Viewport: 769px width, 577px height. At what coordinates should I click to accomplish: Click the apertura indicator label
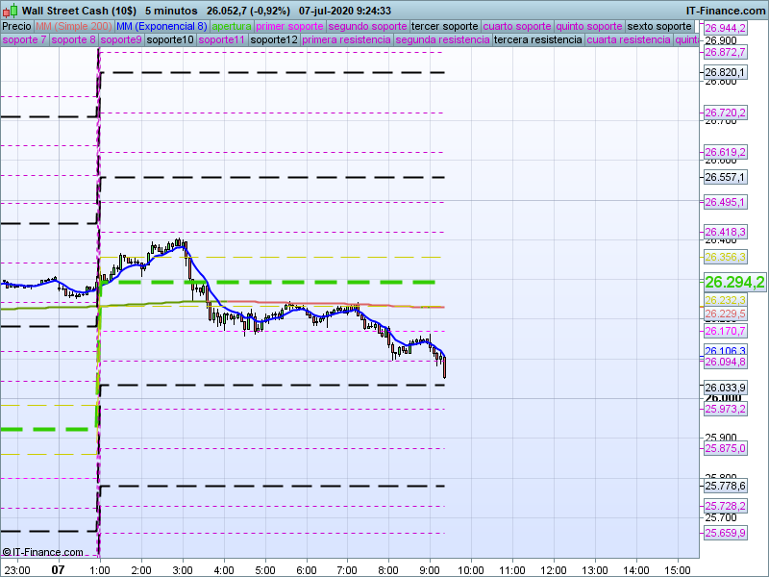point(232,26)
